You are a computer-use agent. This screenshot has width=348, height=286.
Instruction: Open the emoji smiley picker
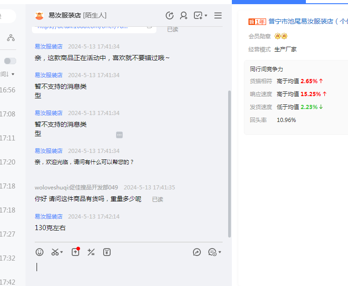[39, 252]
